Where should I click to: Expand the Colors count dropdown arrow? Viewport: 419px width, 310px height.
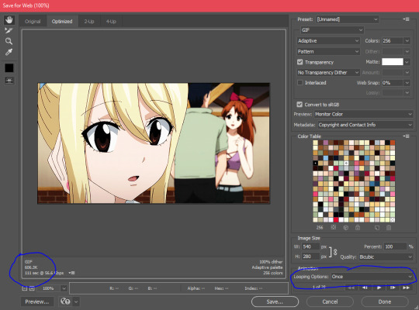[407, 41]
